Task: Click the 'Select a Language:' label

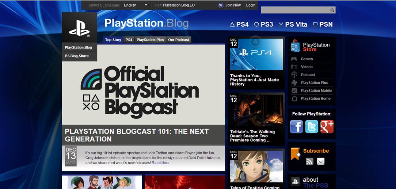Action: click(104, 5)
